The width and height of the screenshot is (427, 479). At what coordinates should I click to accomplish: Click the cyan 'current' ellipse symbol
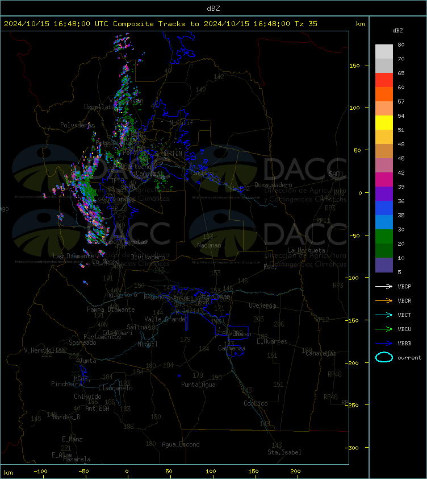click(x=384, y=357)
